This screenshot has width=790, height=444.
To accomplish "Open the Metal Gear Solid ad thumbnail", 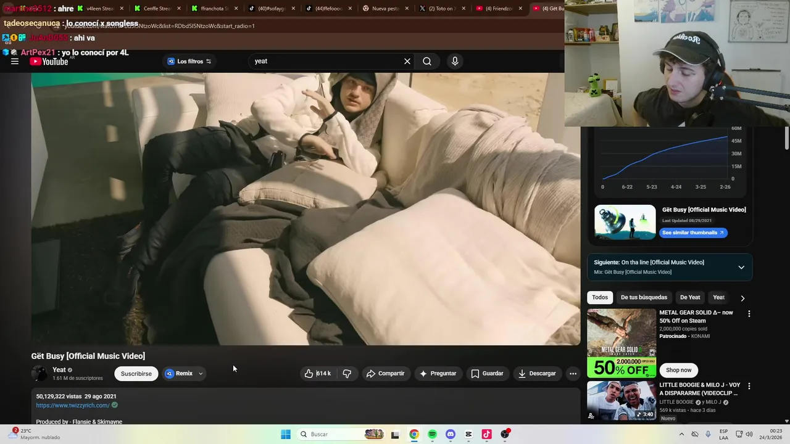I will [x=622, y=343].
